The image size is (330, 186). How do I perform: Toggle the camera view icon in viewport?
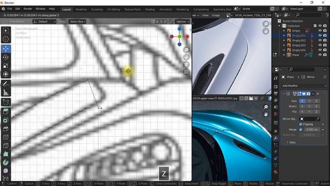186,64
